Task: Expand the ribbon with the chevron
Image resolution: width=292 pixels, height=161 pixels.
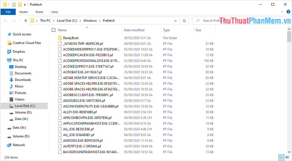Action: 282,12
